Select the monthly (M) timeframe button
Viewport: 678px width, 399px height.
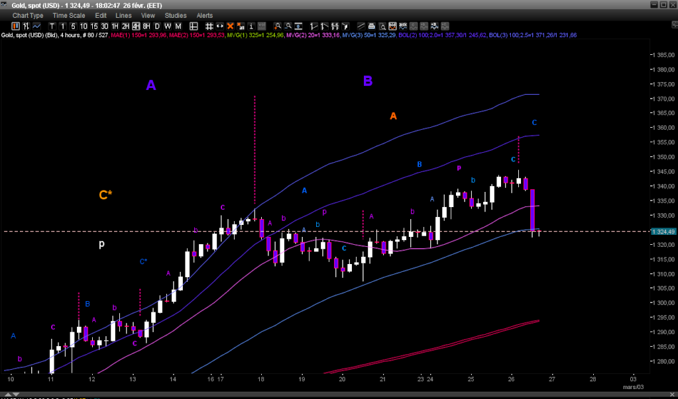pyautogui.click(x=178, y=26)
